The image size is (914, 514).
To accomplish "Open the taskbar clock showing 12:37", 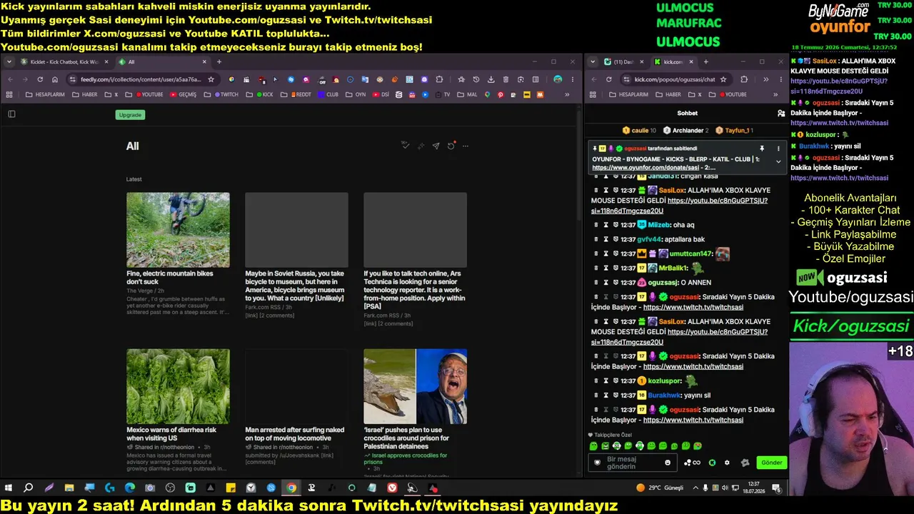I will (x=754, y=488).
